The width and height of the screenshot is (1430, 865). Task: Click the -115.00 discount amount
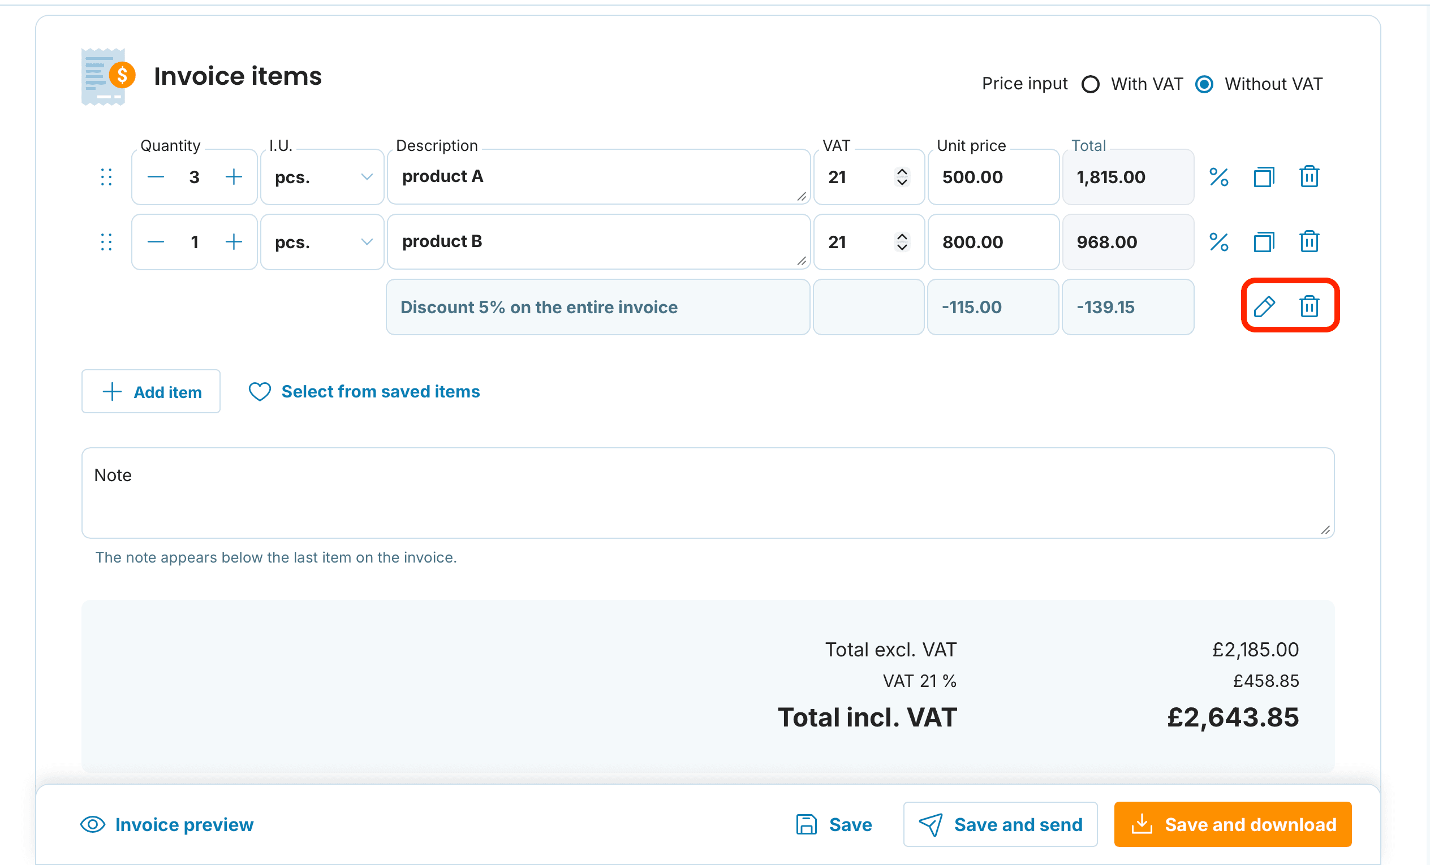click(x=971, y=307)
